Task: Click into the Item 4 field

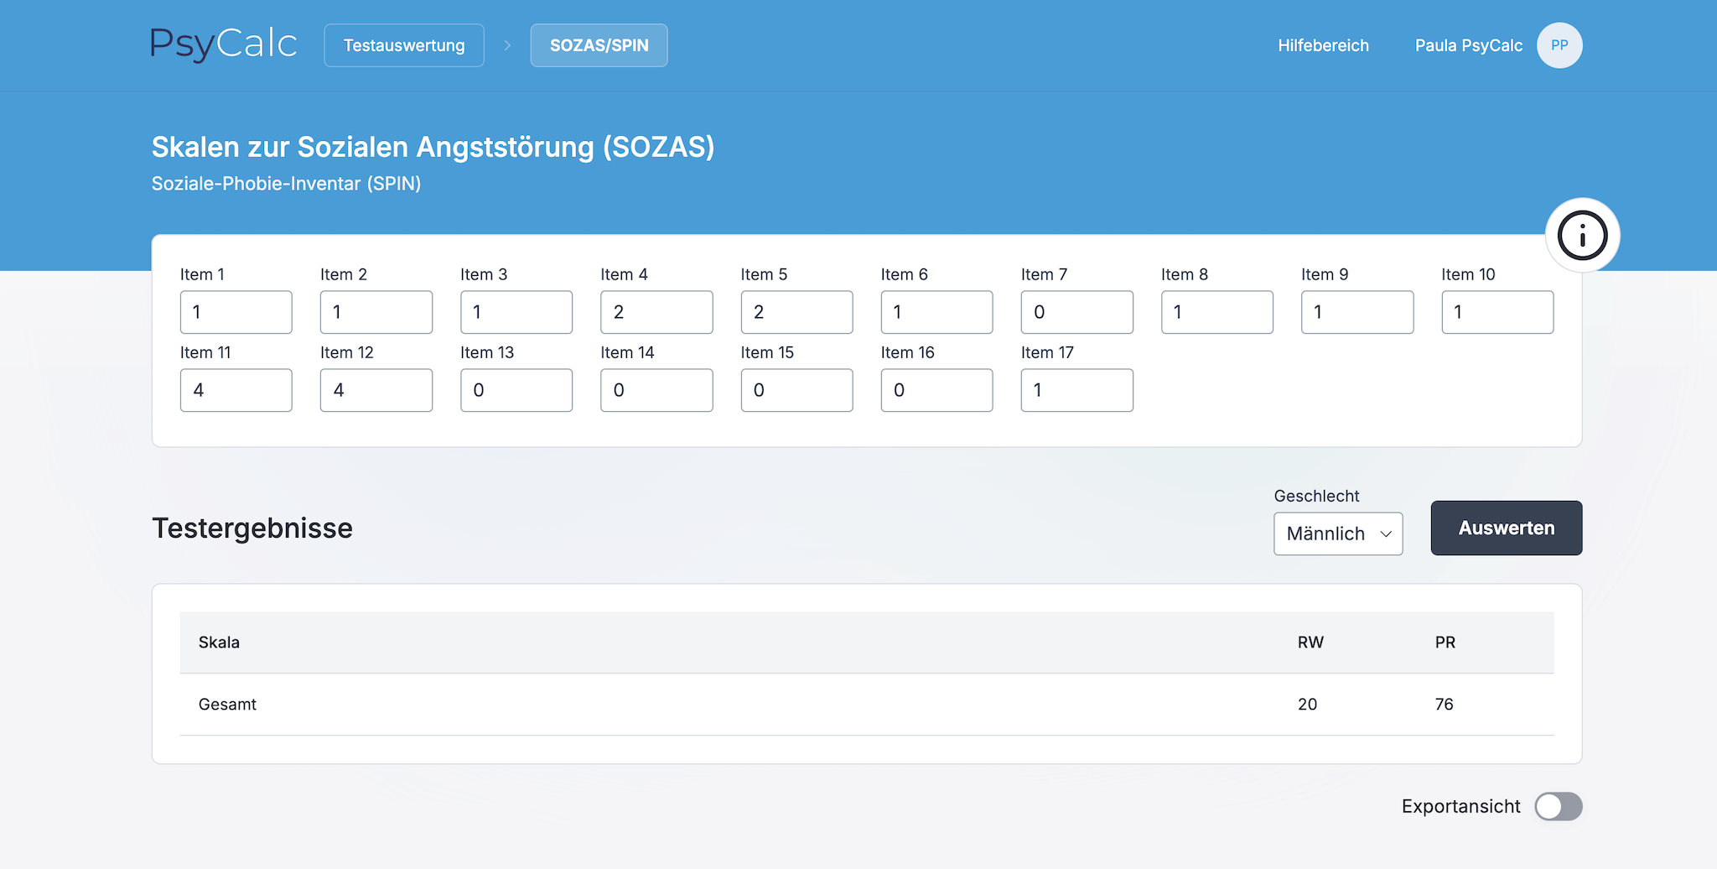Action: [656, 312]
